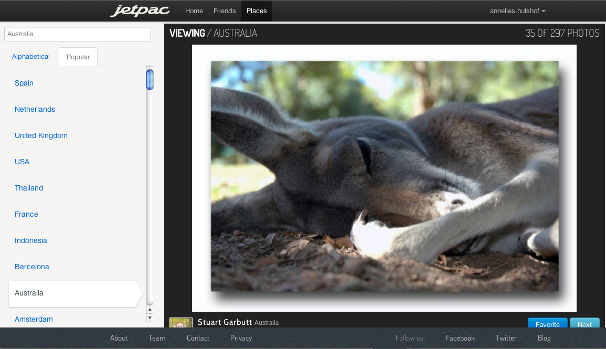Open the Places nav item

(257, 11)
